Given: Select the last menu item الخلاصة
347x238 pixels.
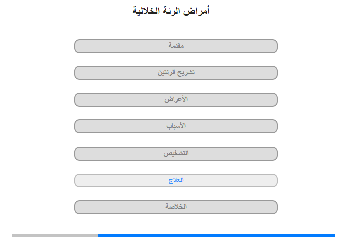Looking at the screenshot, I should click(x=176, y=207).
